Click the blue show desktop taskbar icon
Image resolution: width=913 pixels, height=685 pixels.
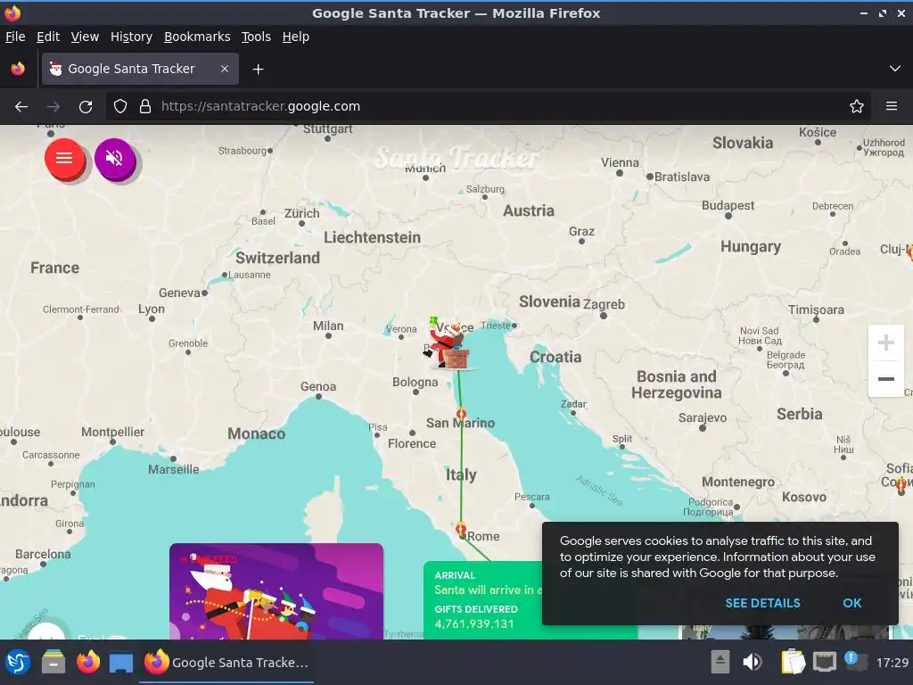pos(121,663)
